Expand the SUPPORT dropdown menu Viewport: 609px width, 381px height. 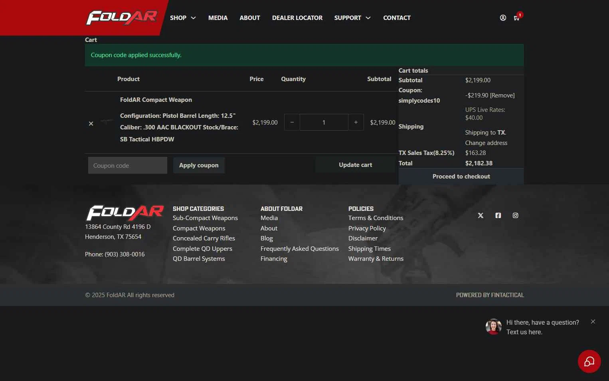click(352, 18)
